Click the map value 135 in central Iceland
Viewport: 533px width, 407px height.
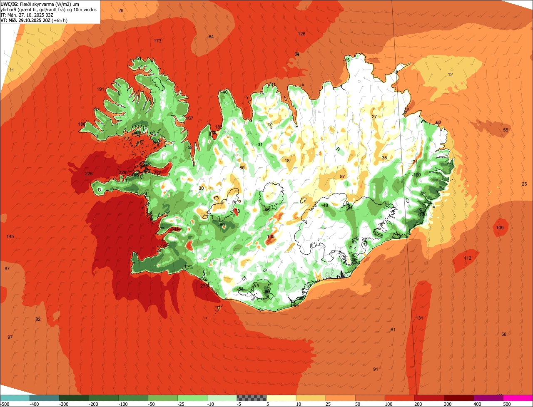pyautogui.click(x=271, y=236)
